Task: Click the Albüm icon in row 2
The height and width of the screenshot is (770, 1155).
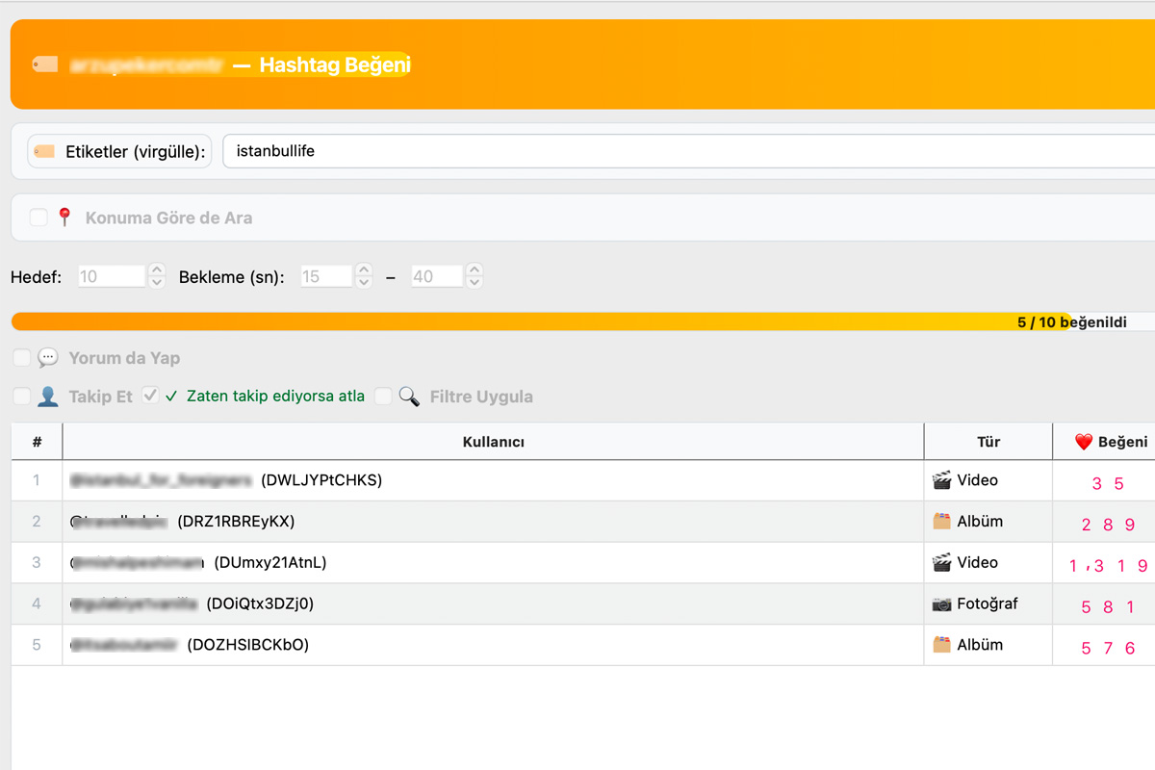Action: 941,522
